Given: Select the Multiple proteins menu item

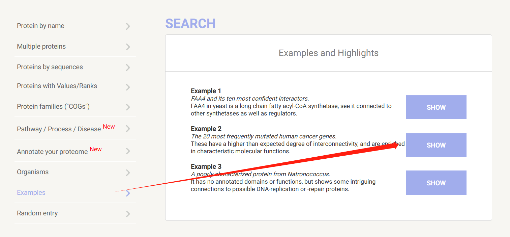Looking at the screenshot, I should click(41, 47).
